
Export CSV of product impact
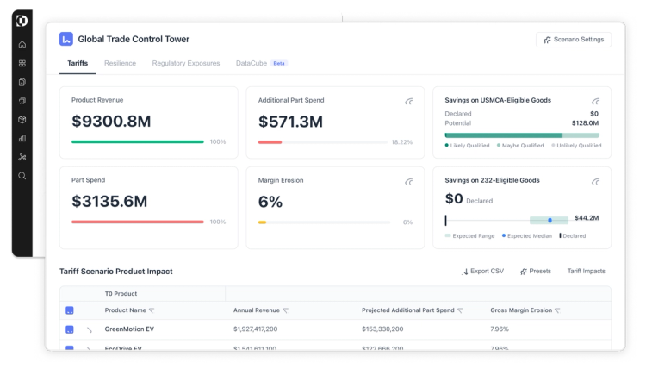[x=483, y=272]
